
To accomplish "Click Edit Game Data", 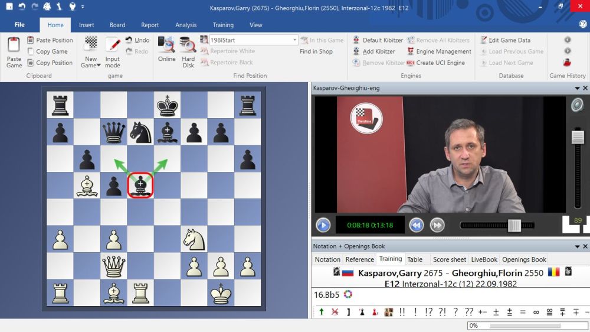I will point(504,40).
